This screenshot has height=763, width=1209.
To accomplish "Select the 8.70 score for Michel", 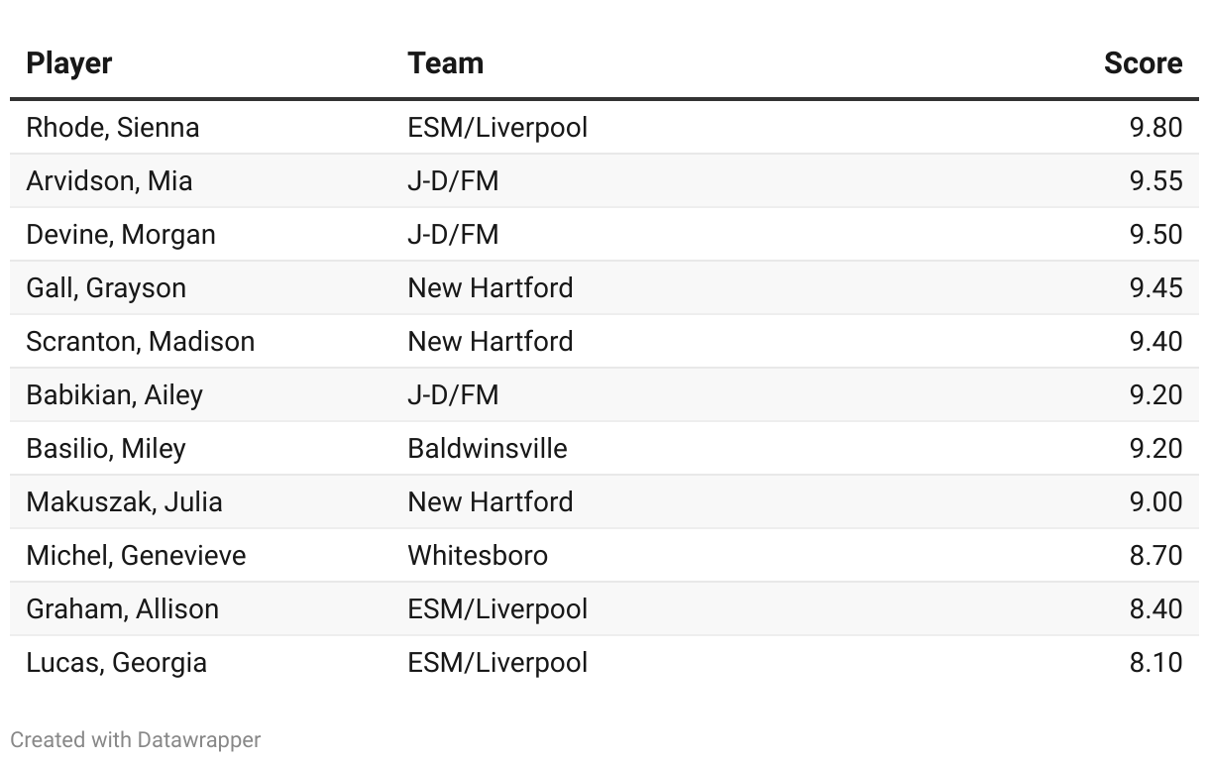I will [1155, 556].
